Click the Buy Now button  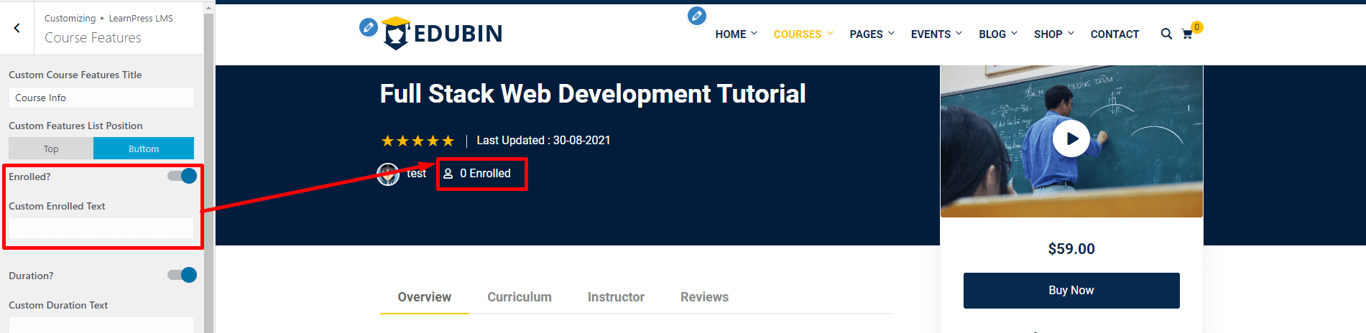tap(1071, 291)
